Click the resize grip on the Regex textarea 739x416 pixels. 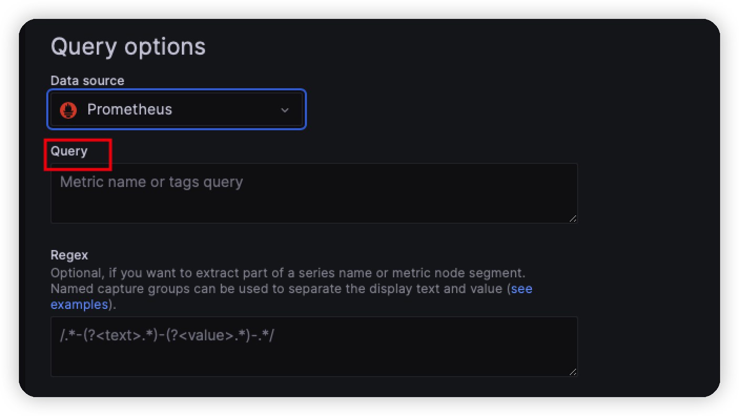[x=573, y=372]
